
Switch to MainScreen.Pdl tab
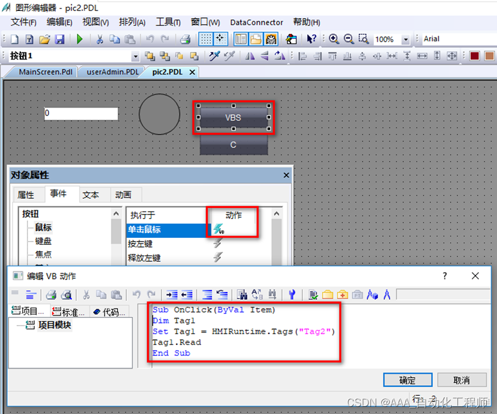(x=46, y=72)
